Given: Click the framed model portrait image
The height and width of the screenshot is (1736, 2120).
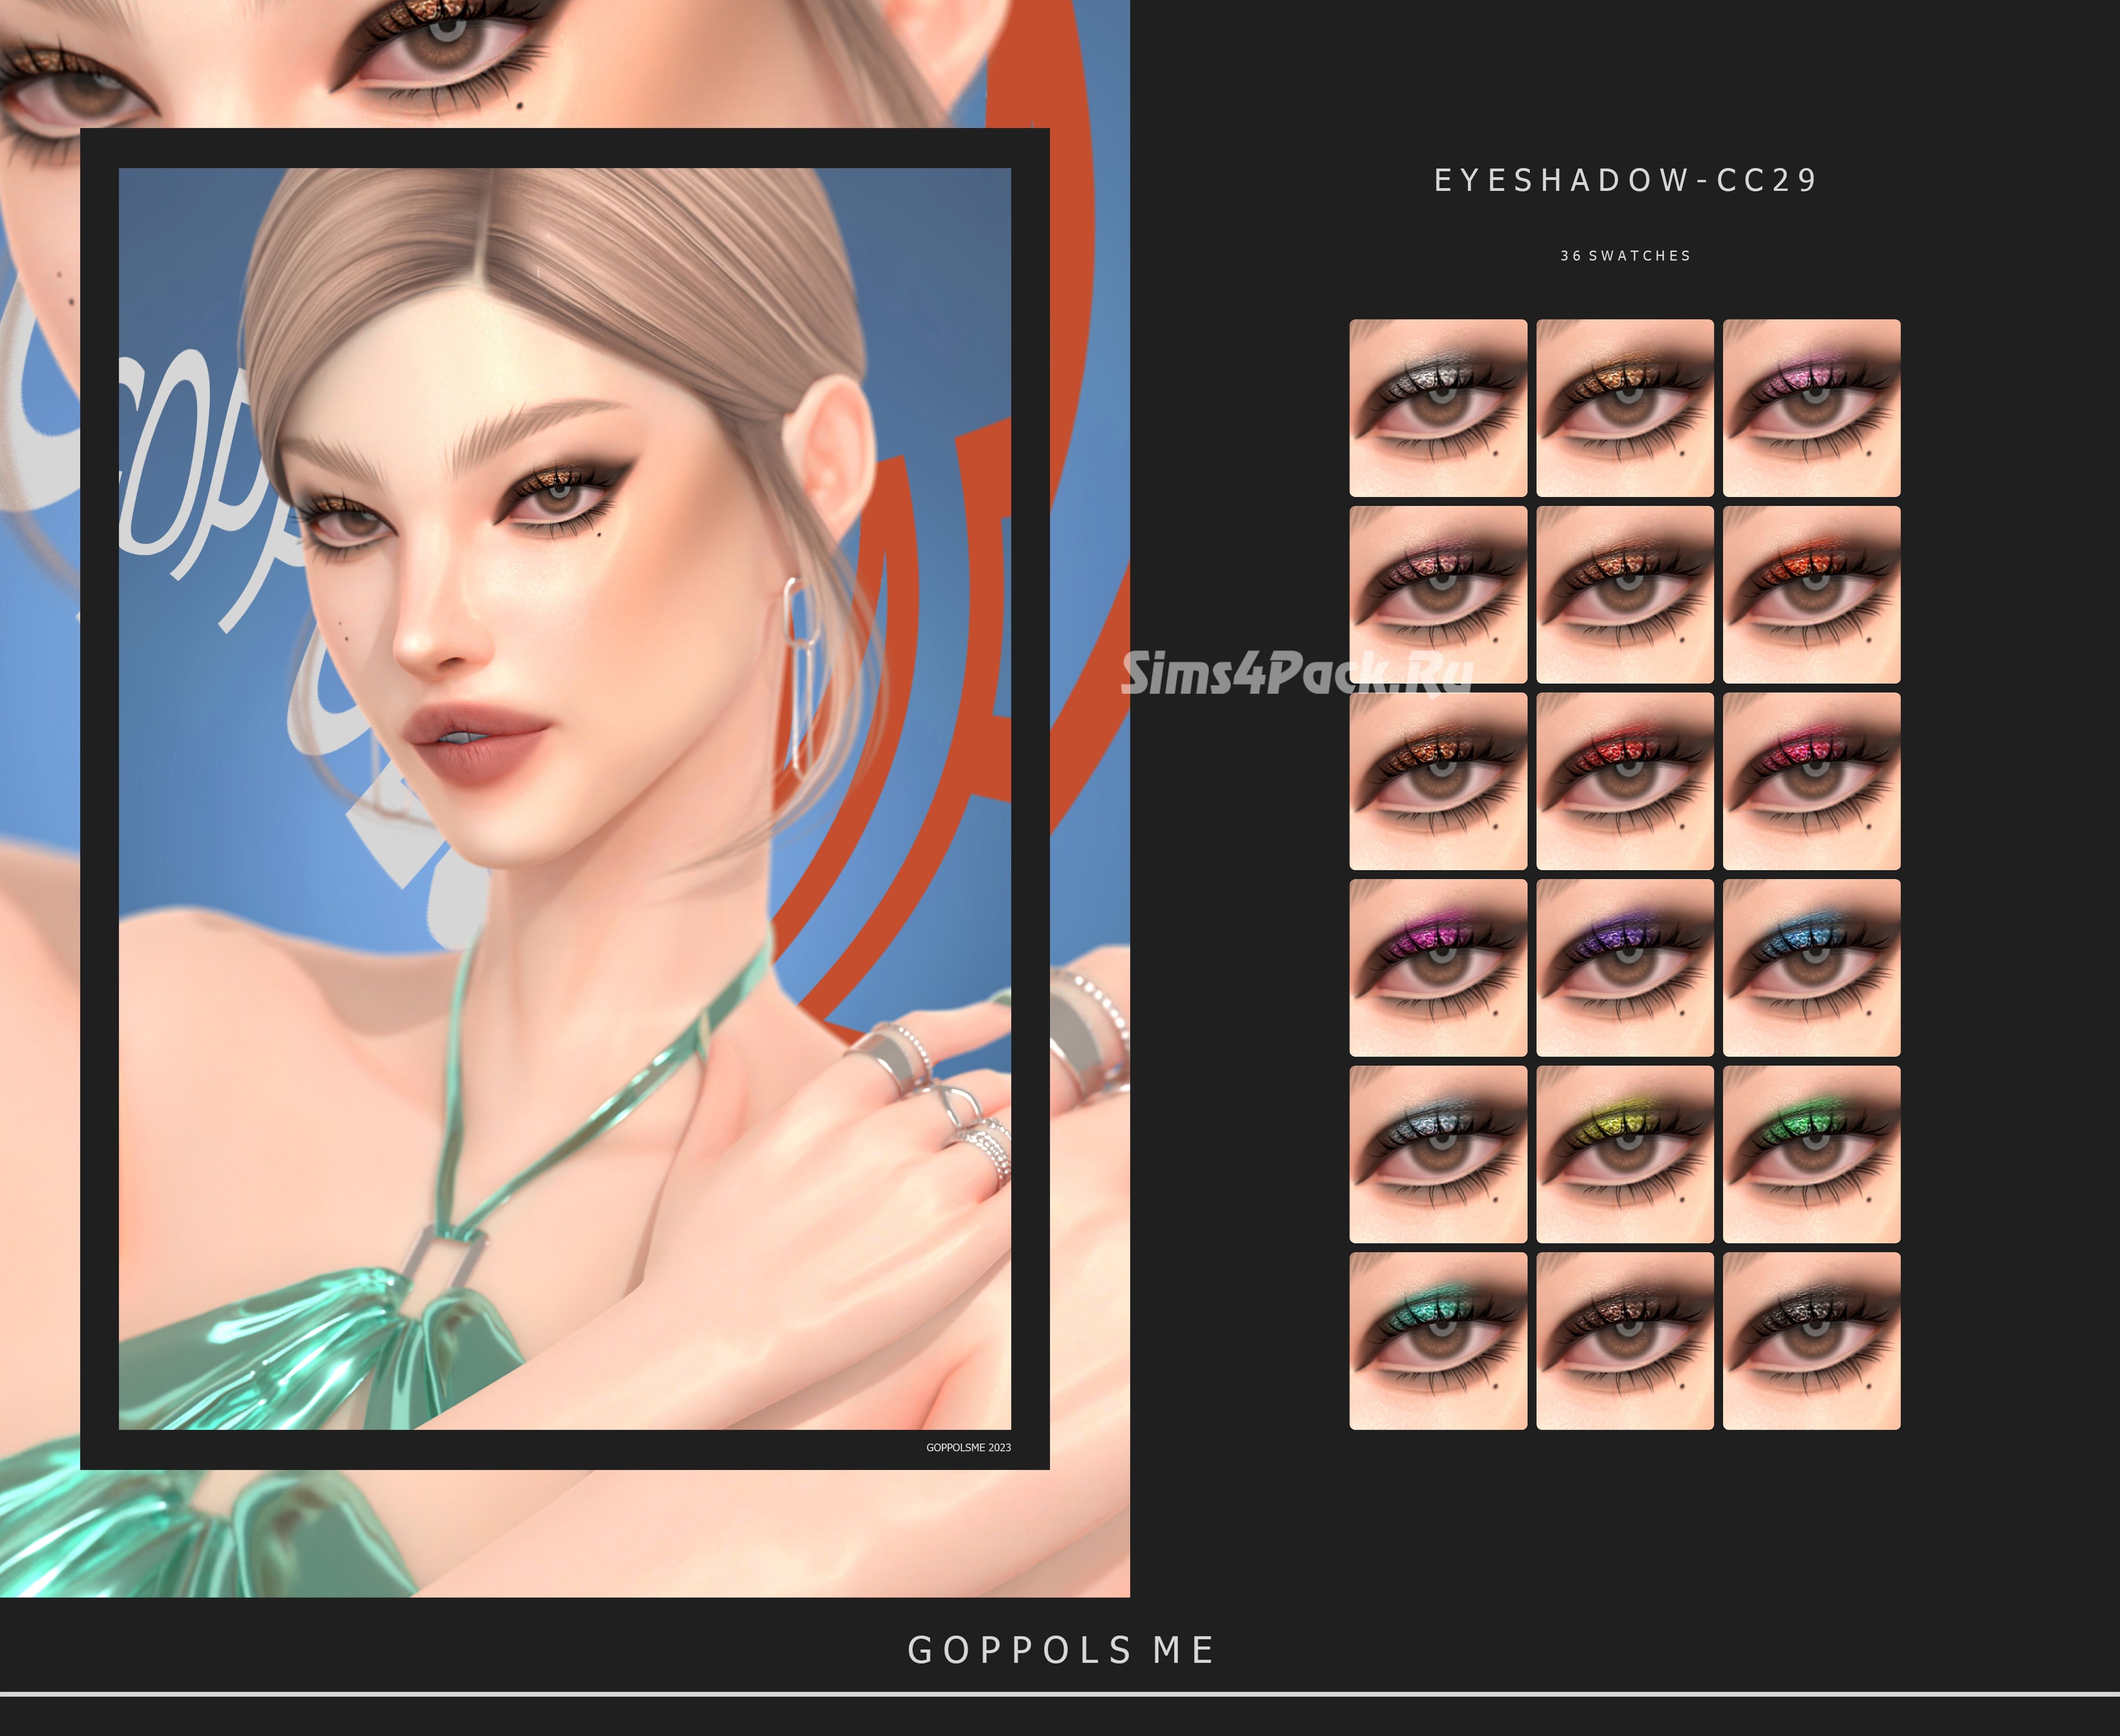Looking at the screenshot, I should click(564, 798).
